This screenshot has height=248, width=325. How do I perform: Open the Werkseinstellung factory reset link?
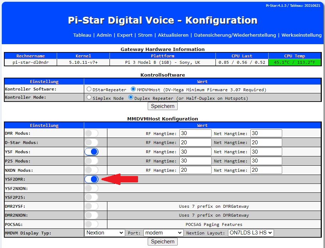pyautogui.click(x=301, y=35)
